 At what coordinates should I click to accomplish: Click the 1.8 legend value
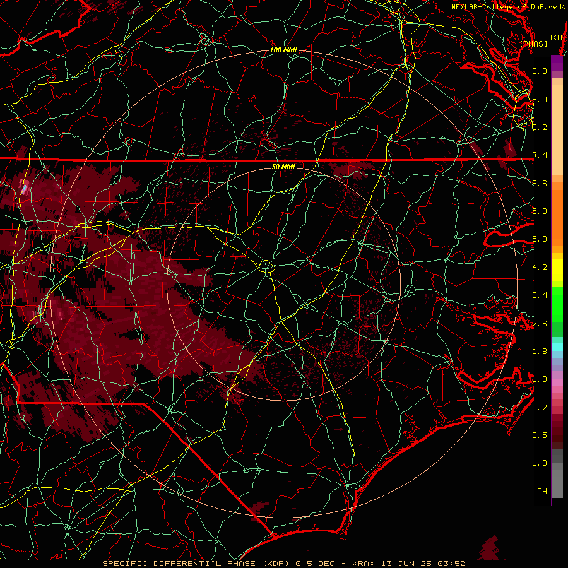pos(540,352)
